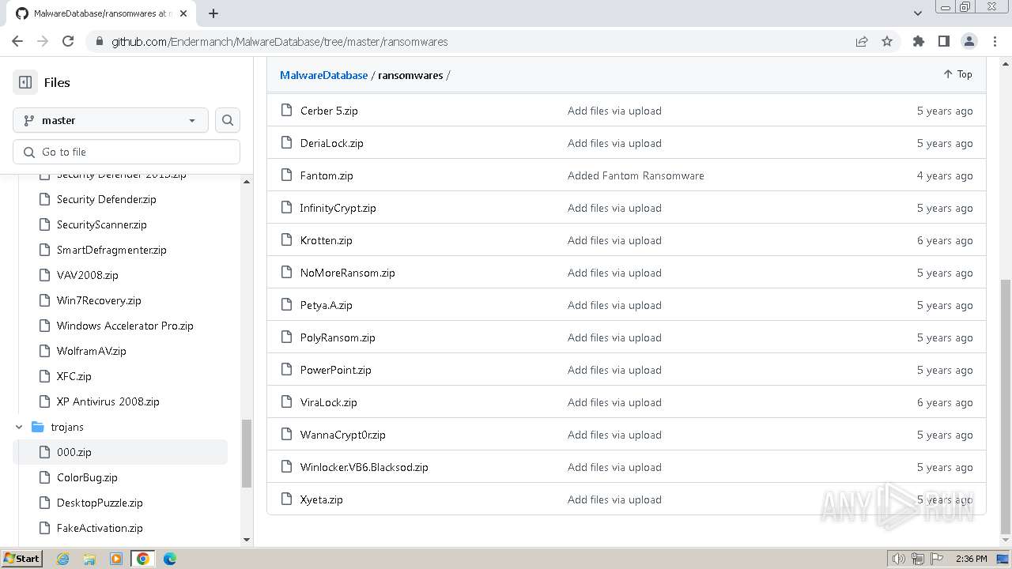Bookmark this page with star icon
The image size is (1012, 569).
(x=887, y=41)
